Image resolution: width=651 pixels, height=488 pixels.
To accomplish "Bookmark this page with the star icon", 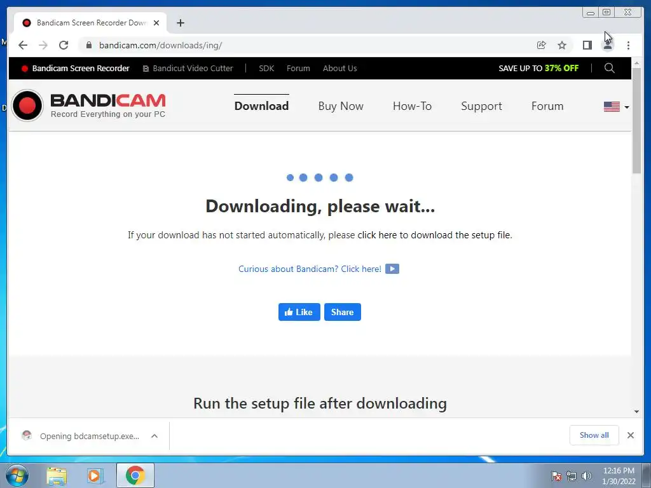I will tap(562, 45).
